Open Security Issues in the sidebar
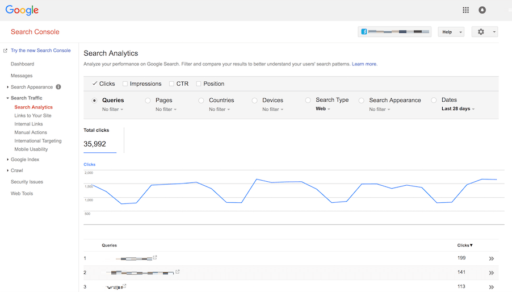The image size is (512, 292). 27,182
